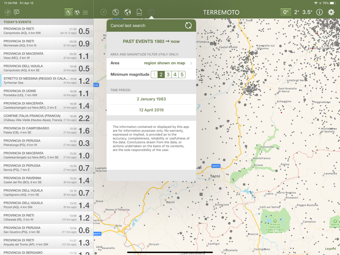Open the Pizzoli (AQ) 1.4 event
340x255 pixels.
point(47,205)
